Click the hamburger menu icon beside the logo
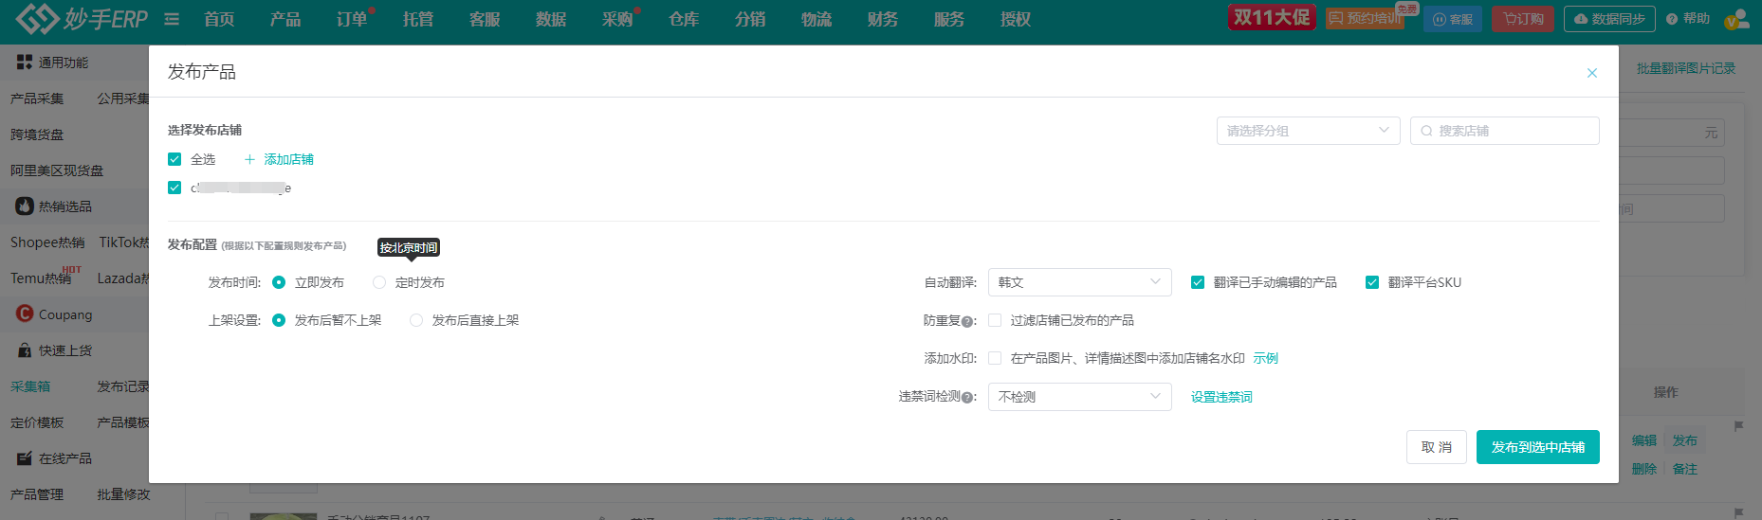The width and height of the screenshot is (1762, 520). [x=172, y=19]
